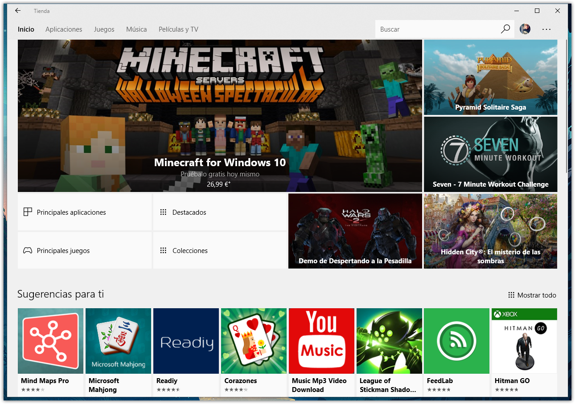
Task: Click the Mostrar todo grid icon
Action: (511, 295)
